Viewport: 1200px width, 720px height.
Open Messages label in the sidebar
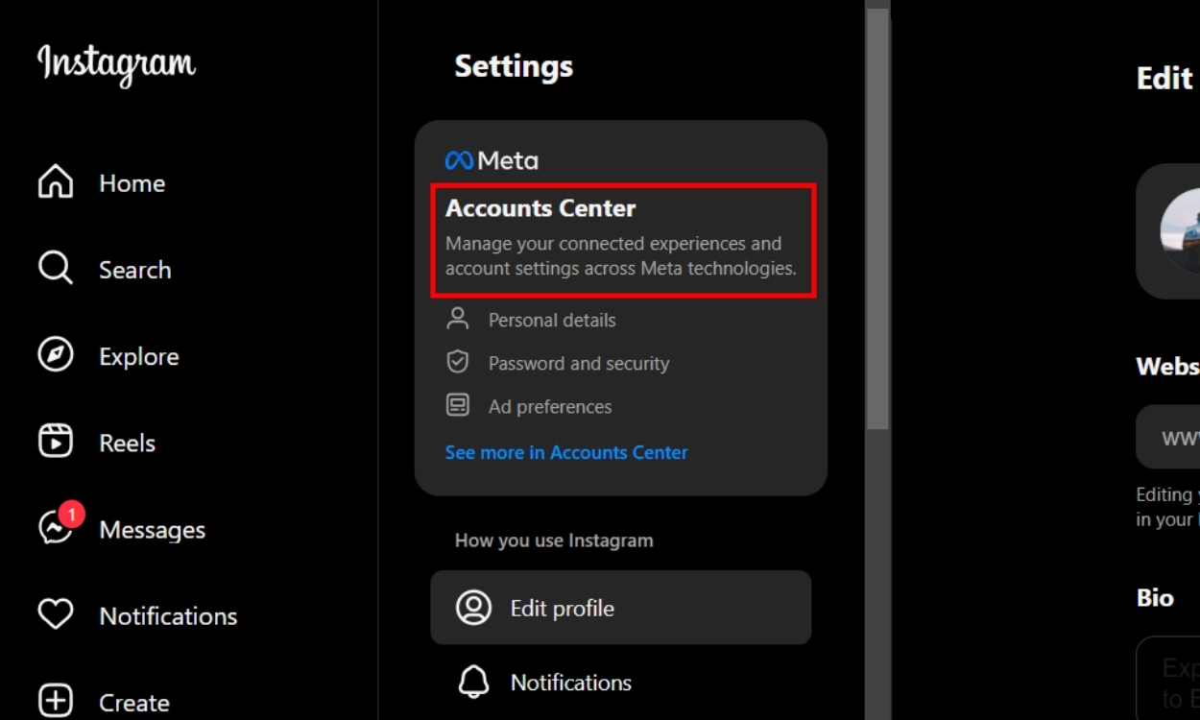153,529
